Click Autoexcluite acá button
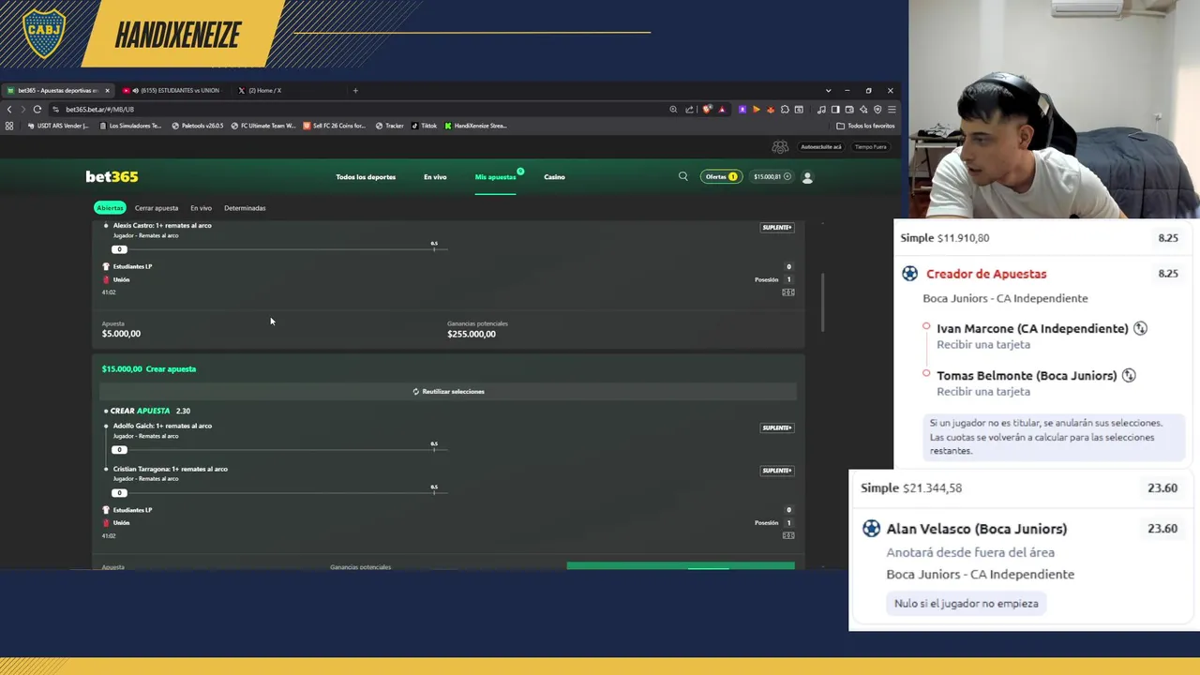Viewport: 1200px width, 675px height. pos(820,147)
